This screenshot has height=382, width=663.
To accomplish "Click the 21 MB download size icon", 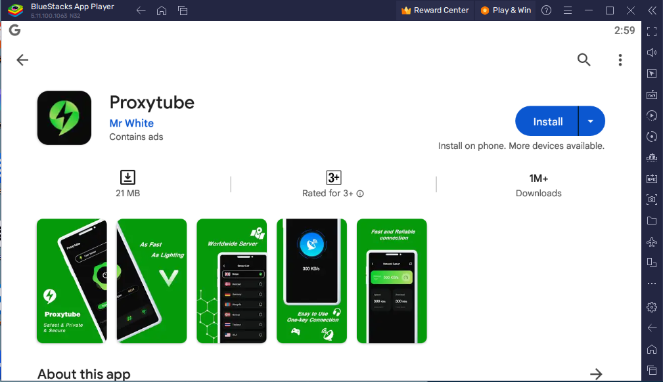I will point(127,177).
